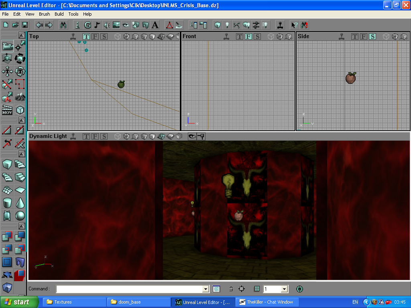Click the Save level floppy disk icon
The height and width of the screenshot is (308, 411).
pyautogui.click(x=25, y=25)
